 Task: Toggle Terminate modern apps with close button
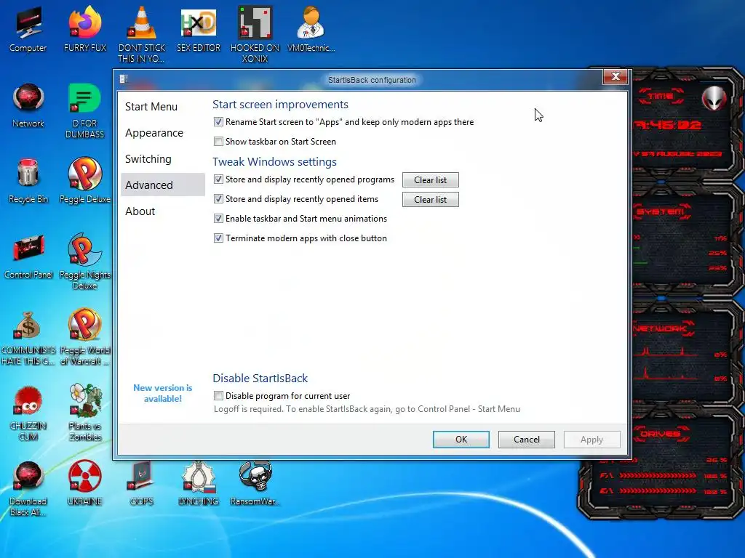click(218, 238)
